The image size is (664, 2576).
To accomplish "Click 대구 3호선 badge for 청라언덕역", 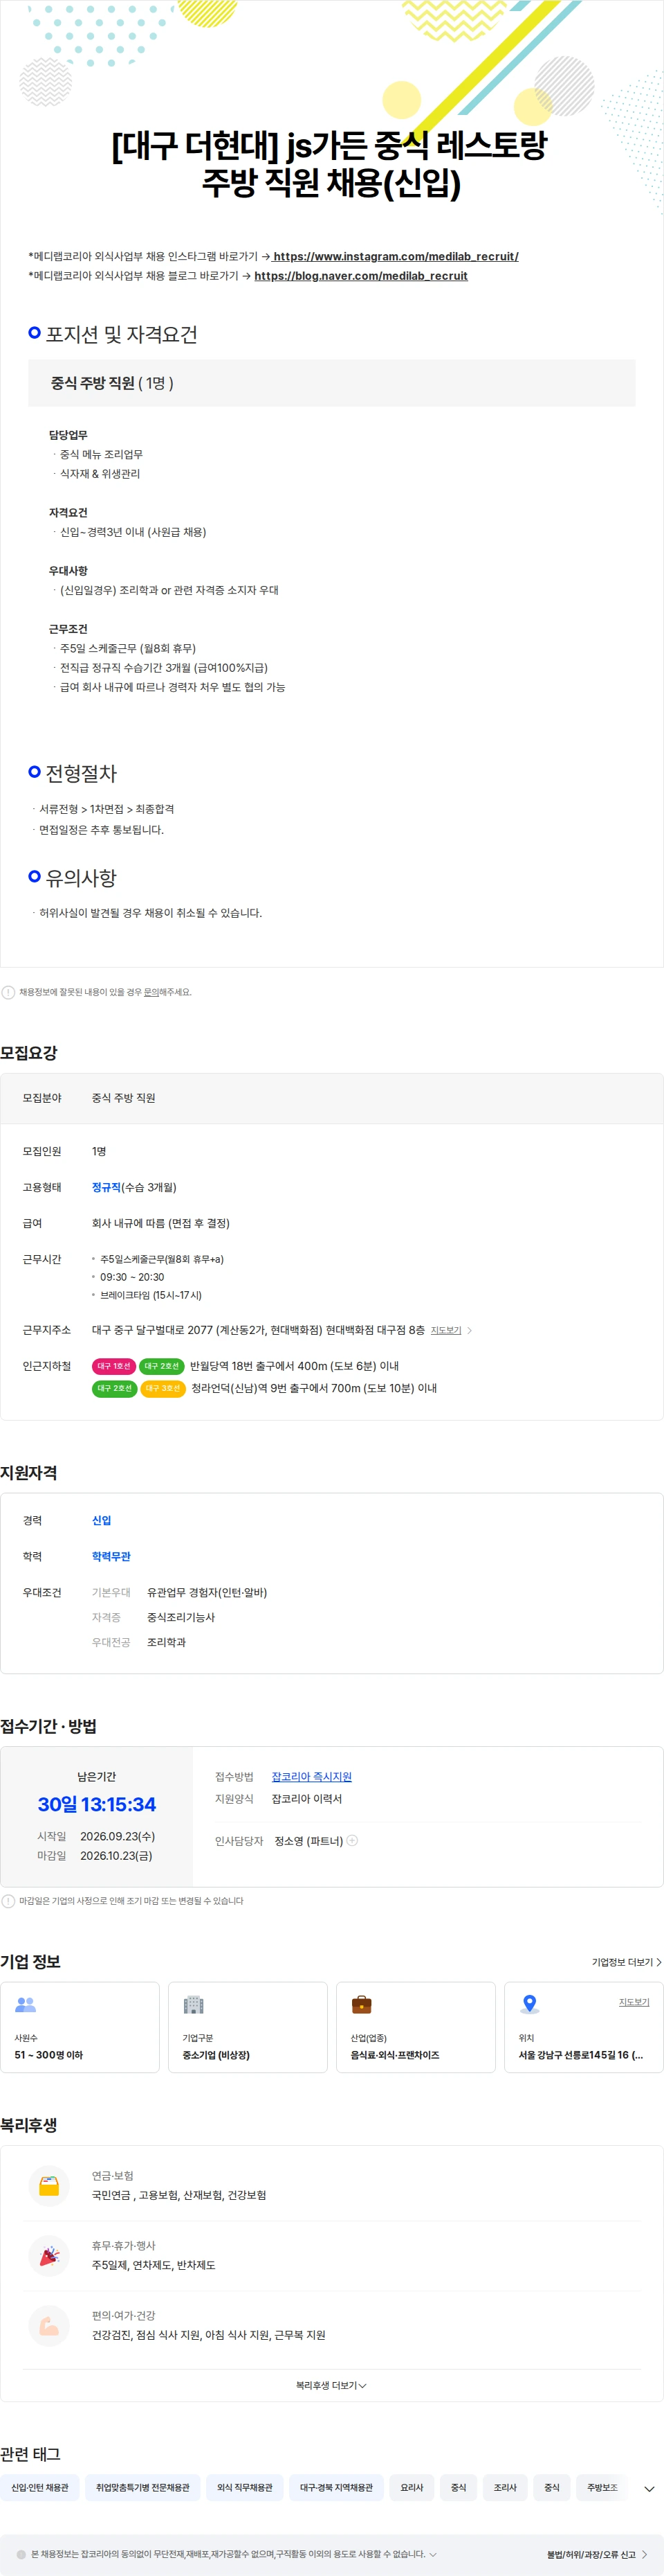I will (x=163, y=1388).
